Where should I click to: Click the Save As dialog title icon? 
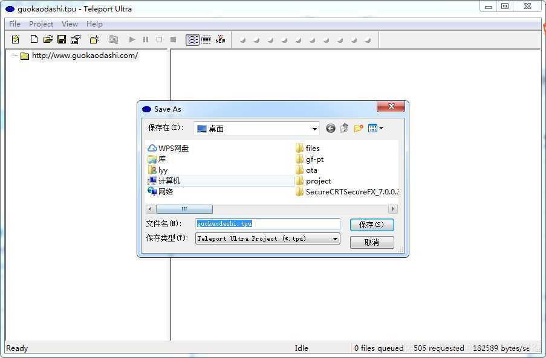[x=146, y=109]
